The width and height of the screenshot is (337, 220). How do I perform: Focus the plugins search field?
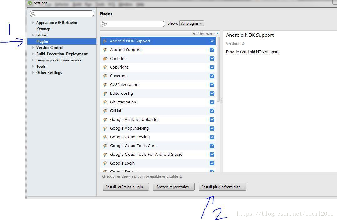pos(133,24)
